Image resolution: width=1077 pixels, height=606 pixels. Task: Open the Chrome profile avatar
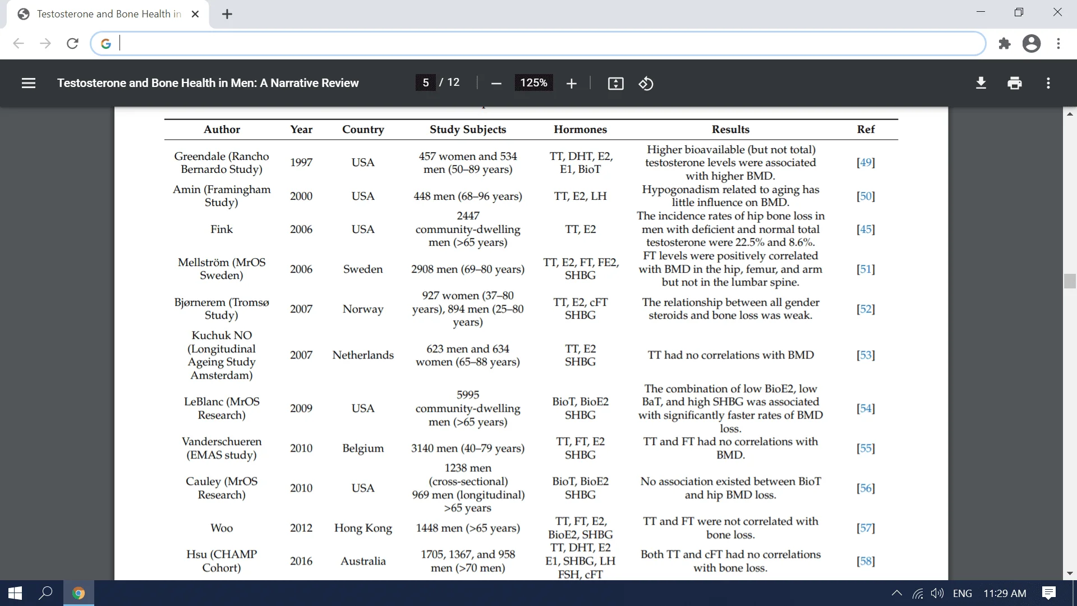tap(1032, 43)
